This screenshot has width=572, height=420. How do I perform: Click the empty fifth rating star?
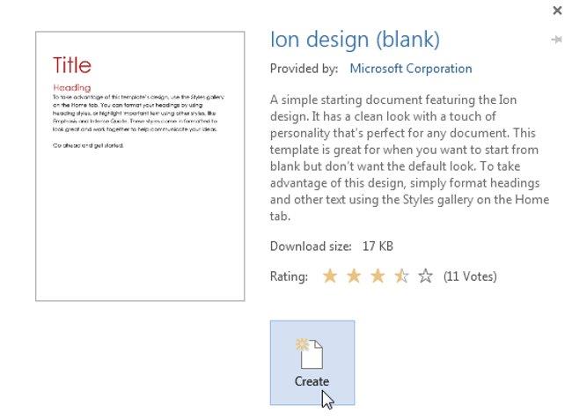click(x=425, y=276)
